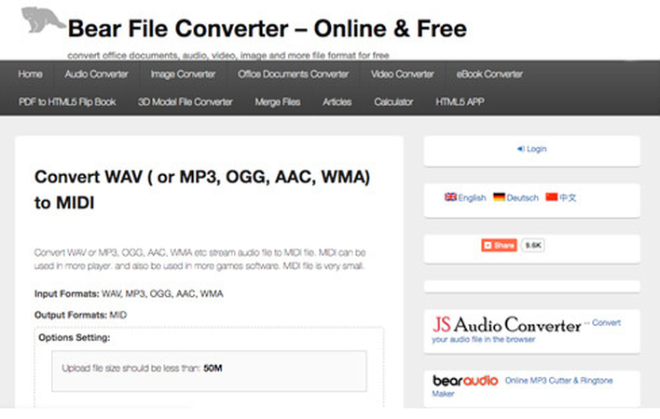The image size is (660, 419).
Task: Click the Convert WAV to MIDI heading
Action: (202, 190)
